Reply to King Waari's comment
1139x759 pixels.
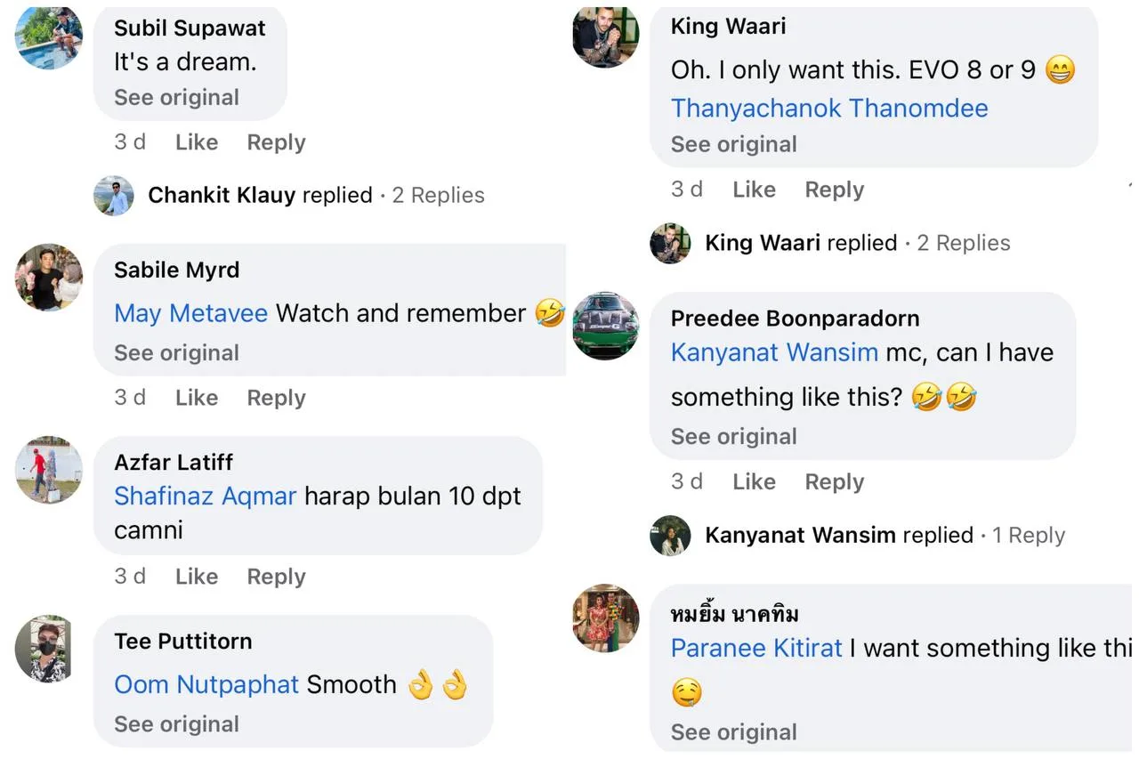click(x=834, y=190)
